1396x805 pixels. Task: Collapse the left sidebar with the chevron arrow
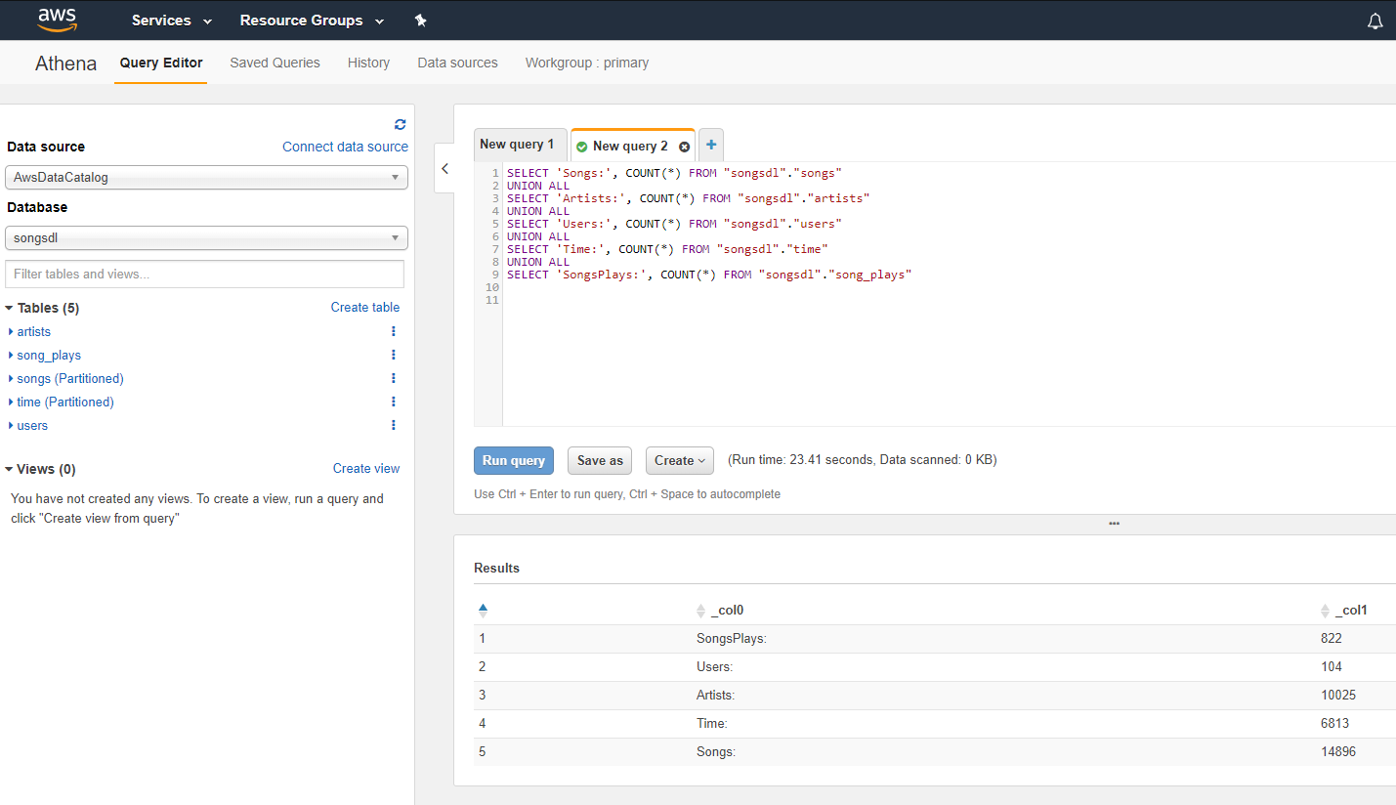tap(444, 168)
